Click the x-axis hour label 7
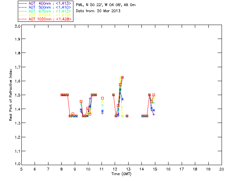 click(x=48, y=169)
